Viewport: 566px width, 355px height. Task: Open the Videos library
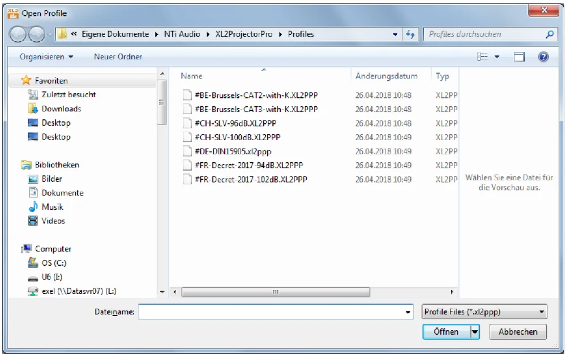(x=53, y=221)
